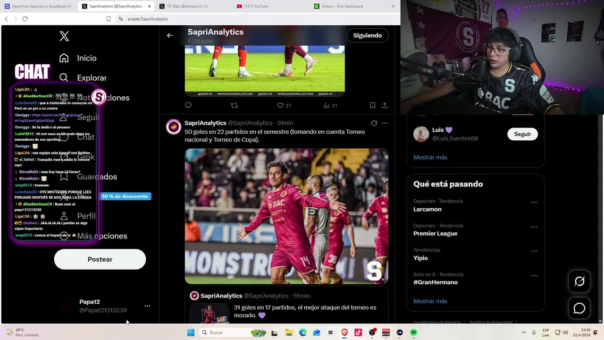Click the 51min timestamp link

click(x=285, y=123)
